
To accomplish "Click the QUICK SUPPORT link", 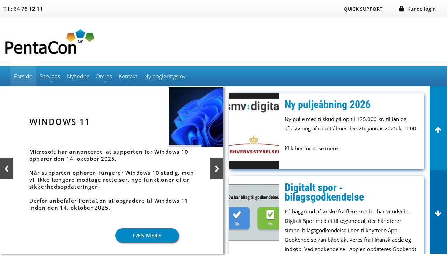I will [363, 9].
